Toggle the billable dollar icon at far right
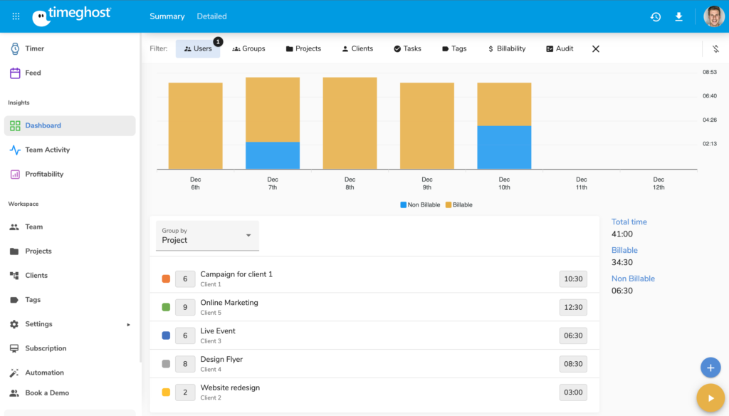 point(715,49)
